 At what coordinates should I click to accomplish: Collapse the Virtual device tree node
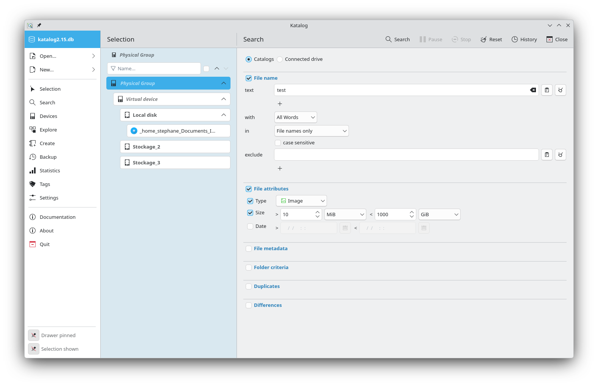[x=224, y=99]
